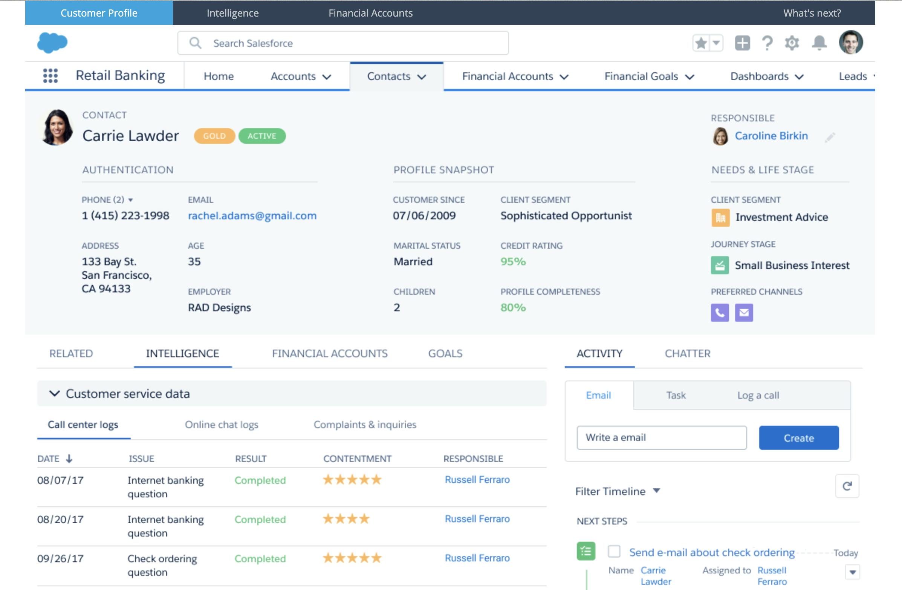Click the green task icon in Next Steps
This screenshot has width=902, height=590.
click(586, 551)
